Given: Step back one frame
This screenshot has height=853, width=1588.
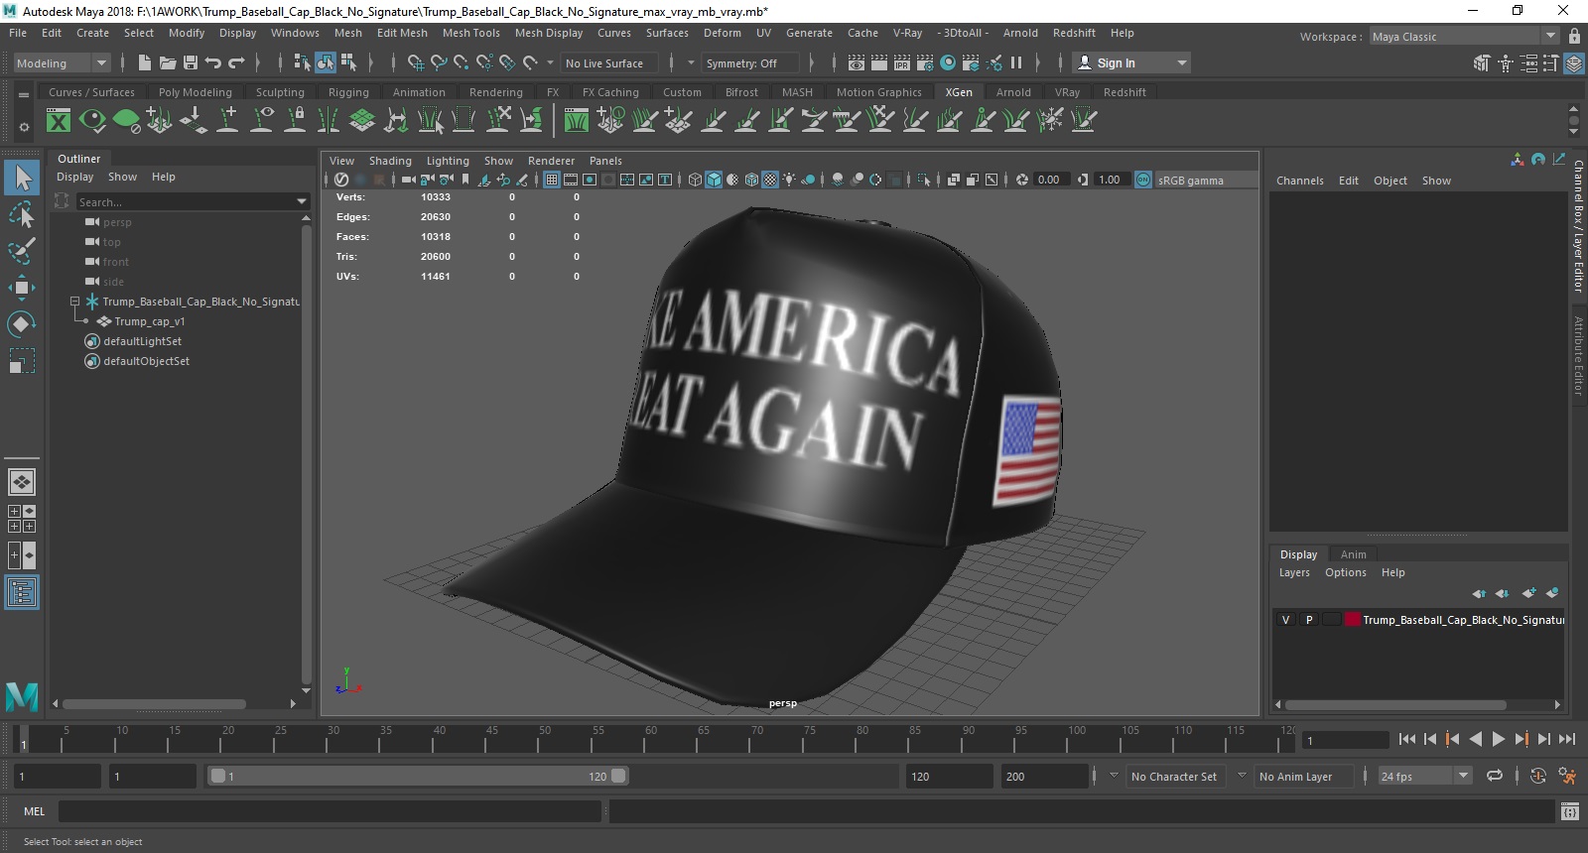Looking at the screenshot, I should pos(1429,739).
